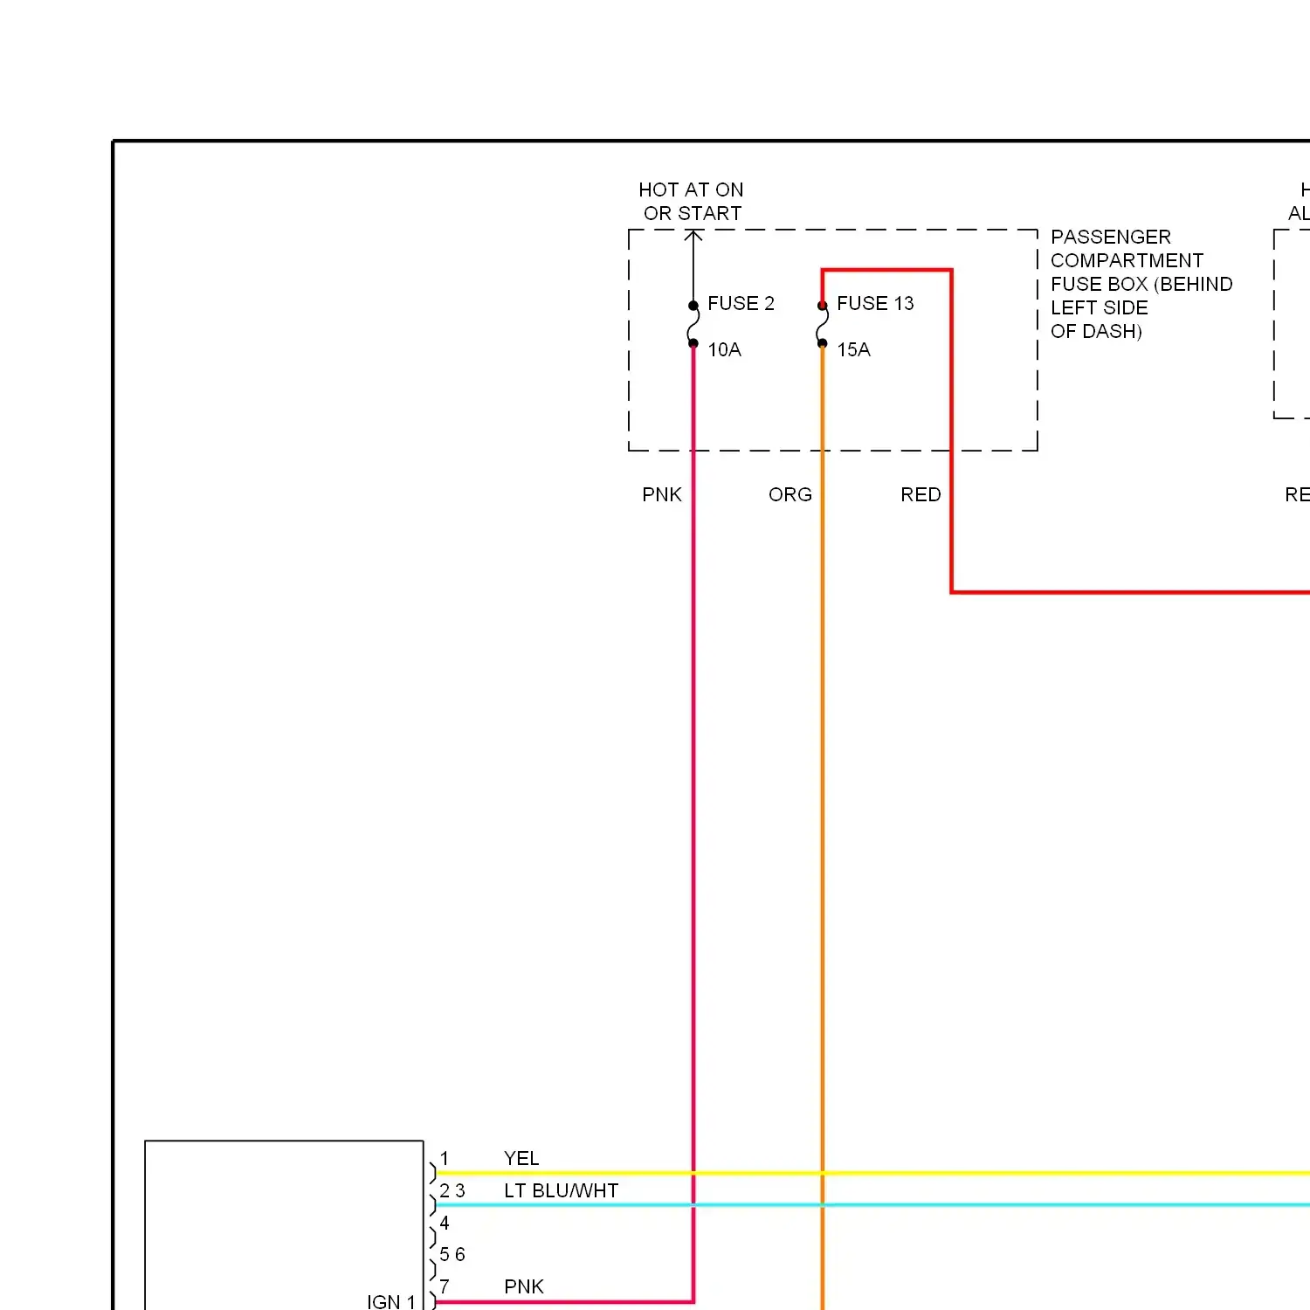The width and height of the screenshot is (1310, 1310).
Task: Click the Fuse 2 fuse symbol
Action: [x=693, y=325]
